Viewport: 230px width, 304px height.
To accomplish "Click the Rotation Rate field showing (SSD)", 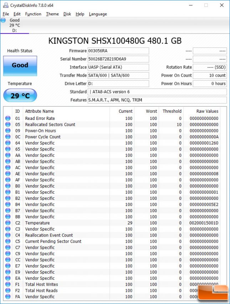I will [x=210, y=67].
